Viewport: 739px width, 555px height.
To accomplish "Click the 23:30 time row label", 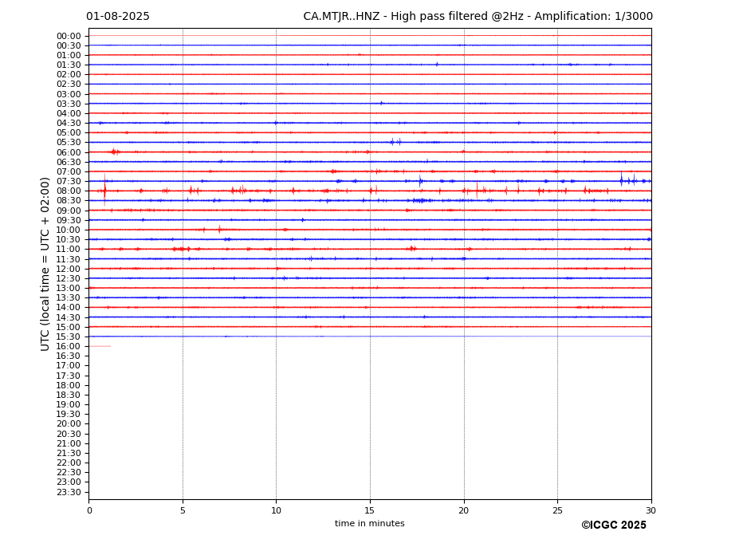I will (69, 492).
